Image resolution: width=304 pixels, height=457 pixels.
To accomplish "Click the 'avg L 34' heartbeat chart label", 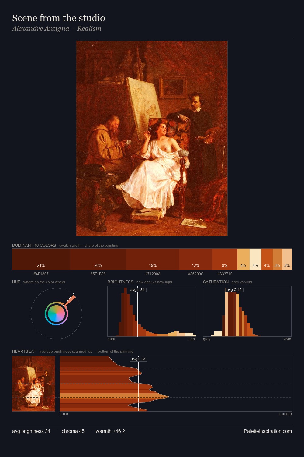I will click(x=138, y=359).
